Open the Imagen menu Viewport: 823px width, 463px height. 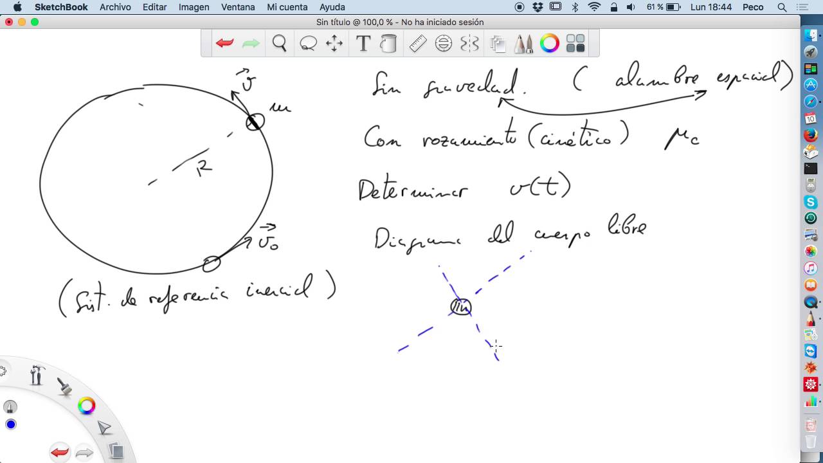tap(194, 7)
